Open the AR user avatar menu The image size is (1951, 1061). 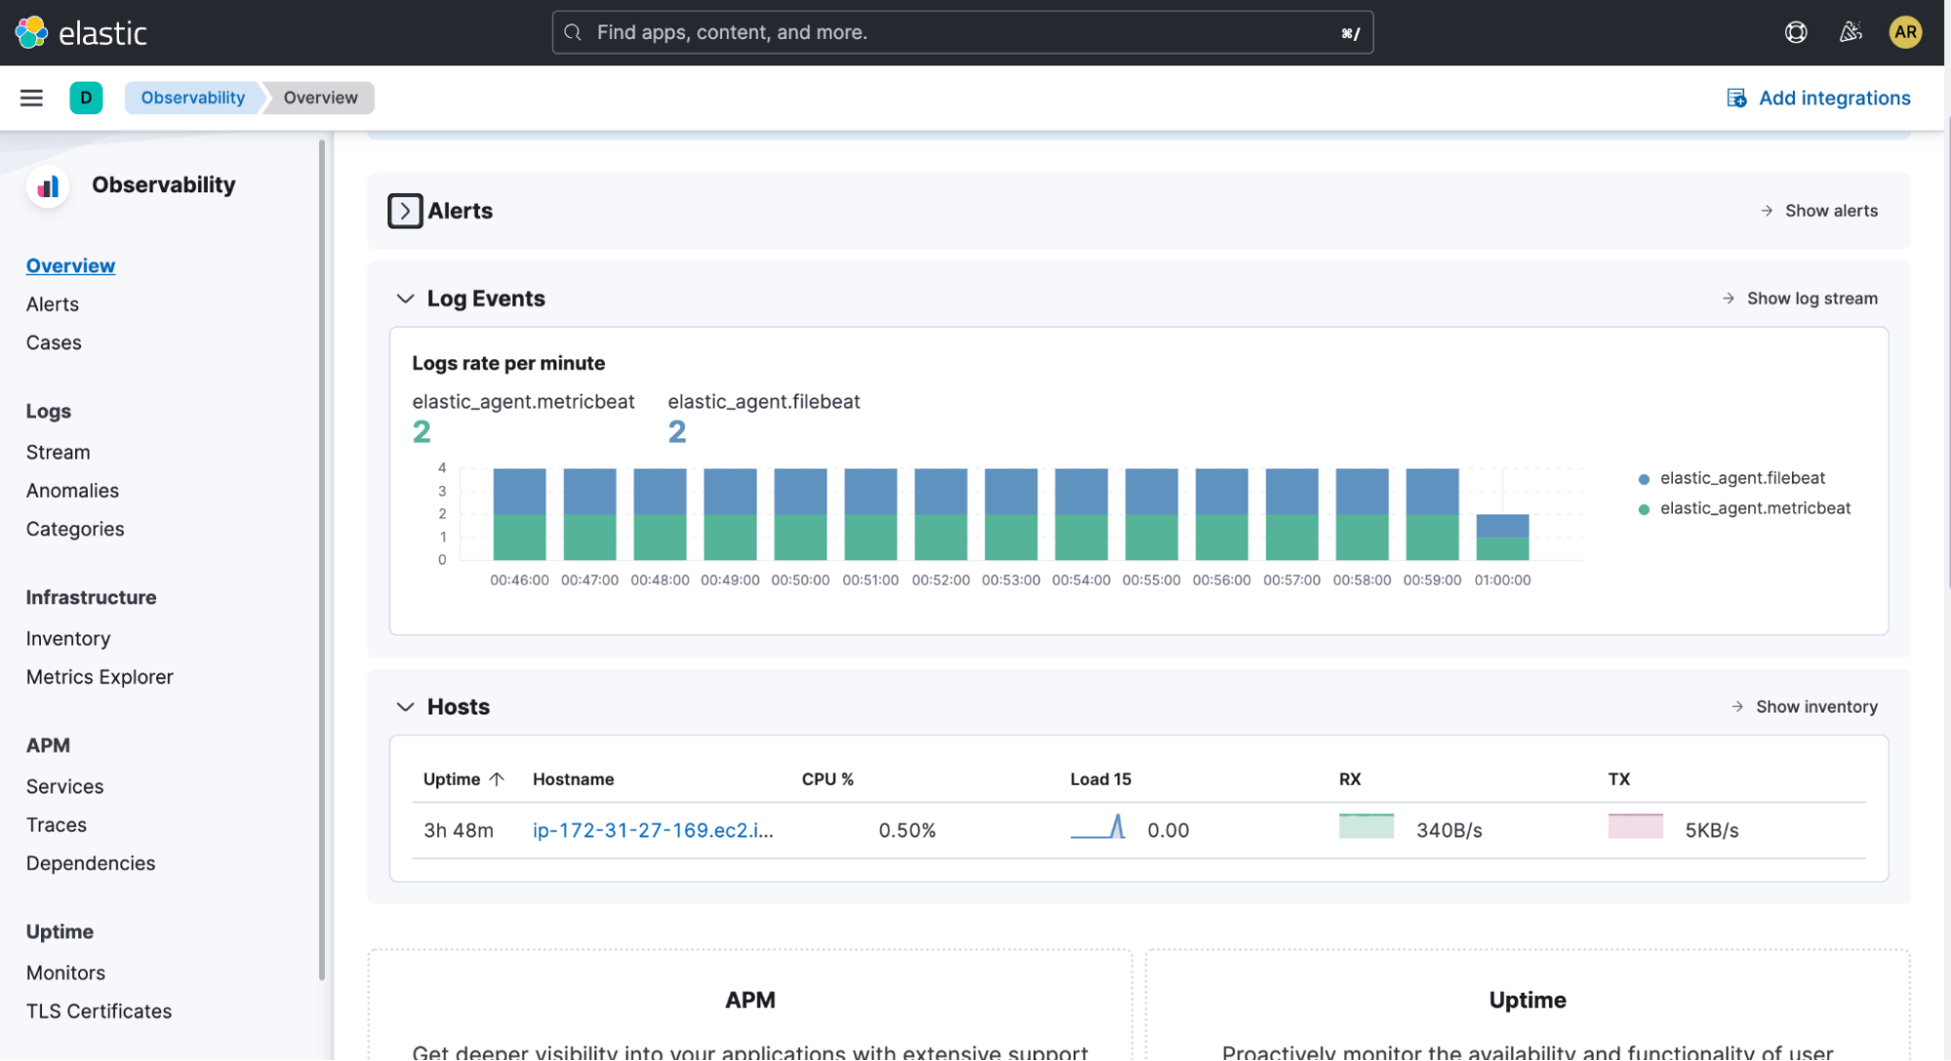tap(1905, 32)
